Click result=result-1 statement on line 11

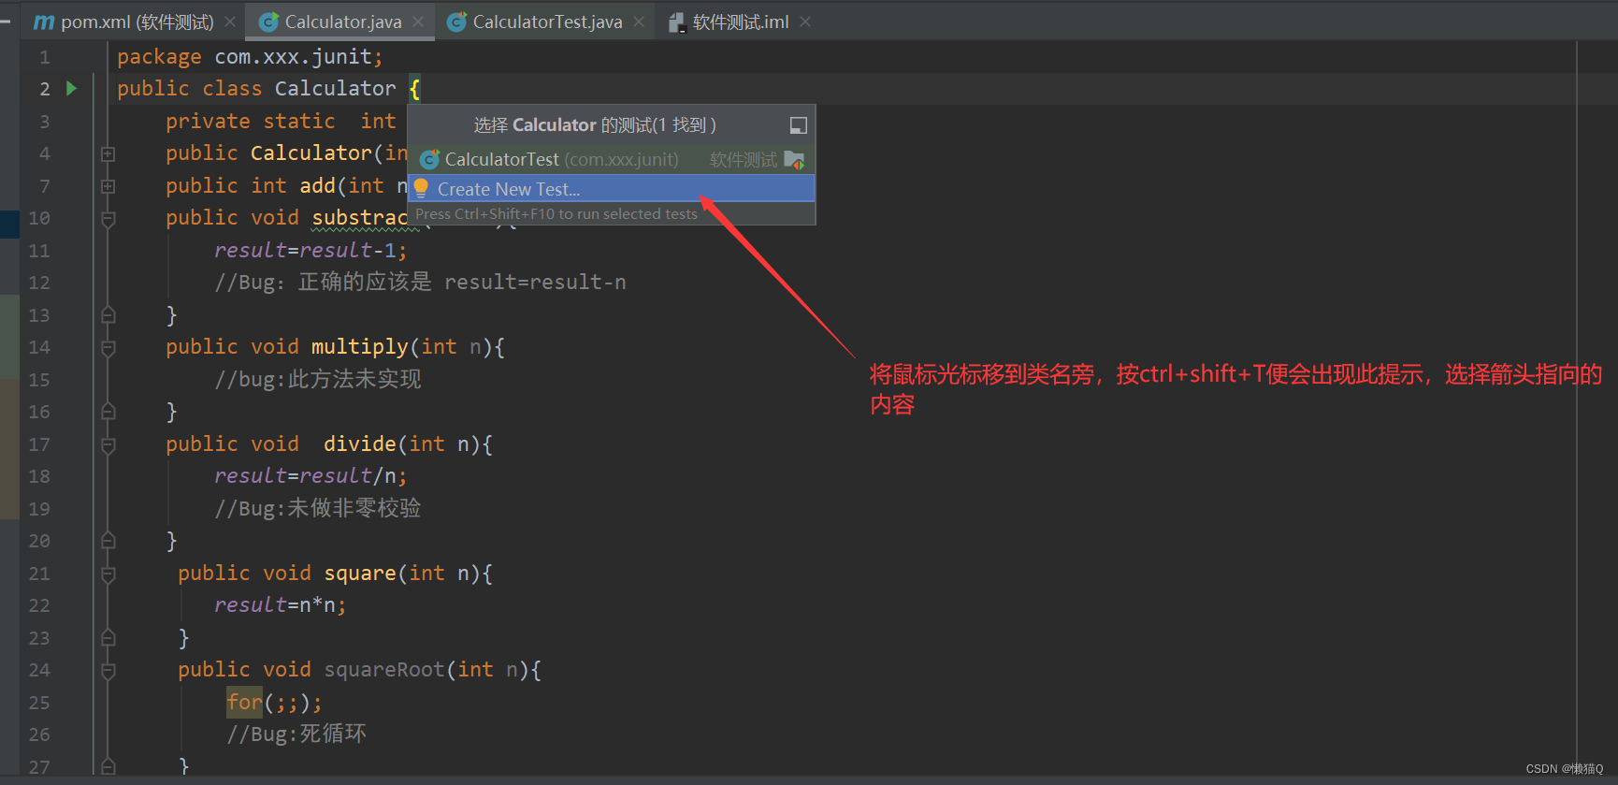coord(311,251)
